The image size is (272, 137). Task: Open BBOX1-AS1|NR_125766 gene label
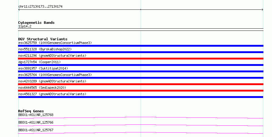tap(36, 122)
